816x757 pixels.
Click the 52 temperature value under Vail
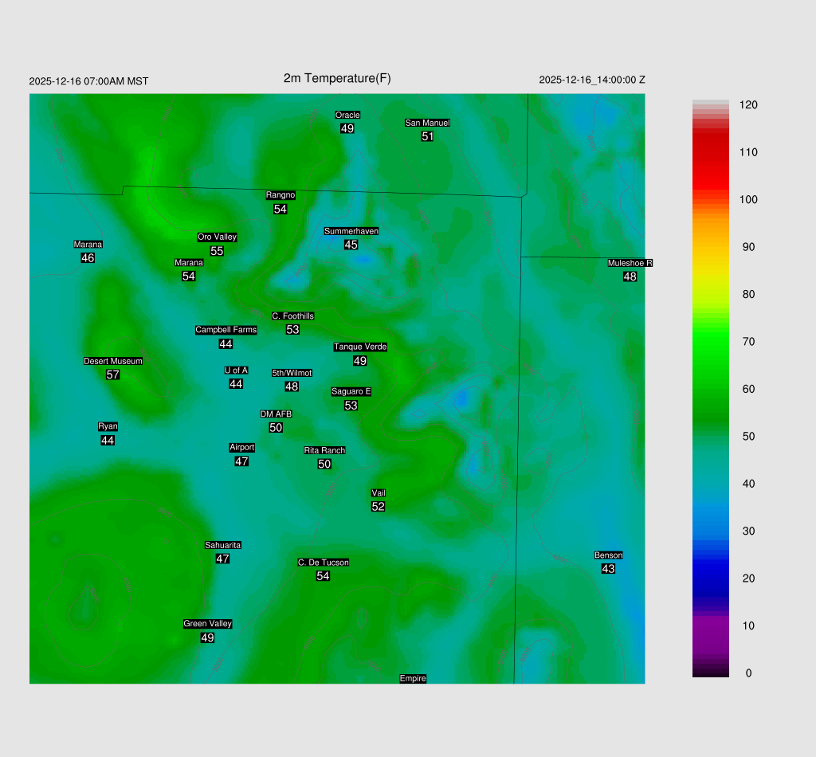(379, 507)
